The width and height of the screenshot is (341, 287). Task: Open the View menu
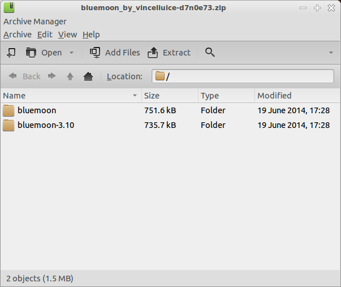(x=67, y=35)
